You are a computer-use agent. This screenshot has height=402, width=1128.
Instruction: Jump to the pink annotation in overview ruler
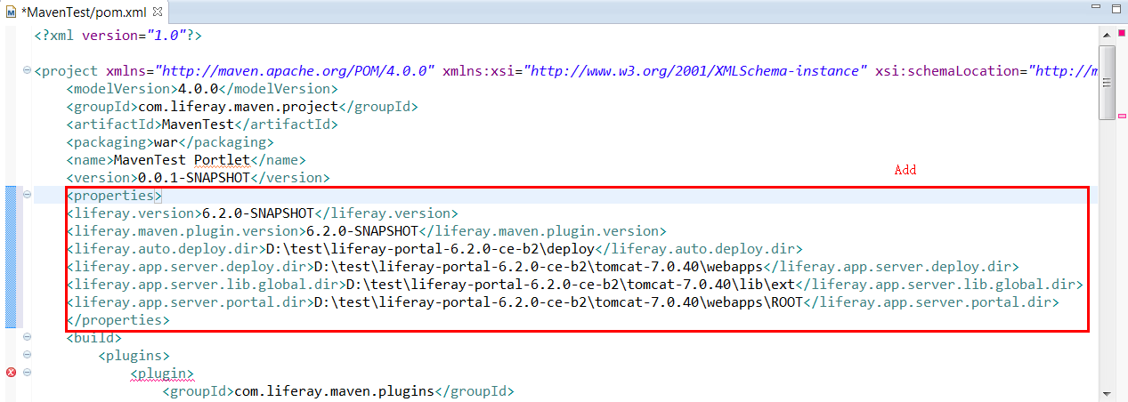tap(1122, 116)
